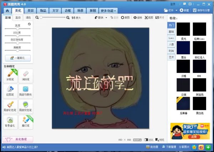Switch to the 饰品 tab
Viewport: 214px width, 152px height.
pos(43,11)
